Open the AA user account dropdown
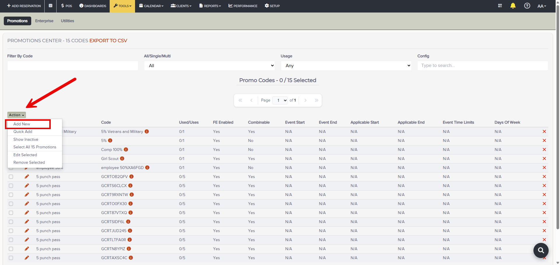This screenshot has width=560, height=265. (x=542, y=6)
